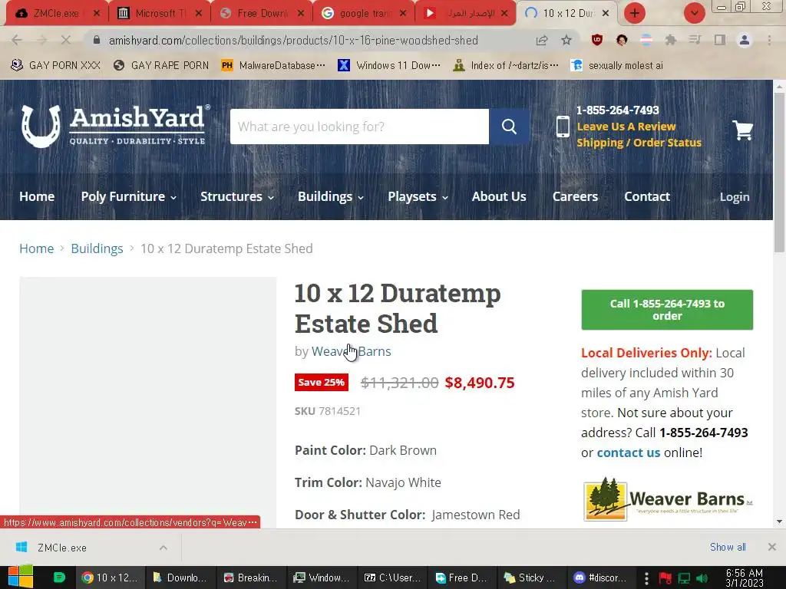The image size is (786, 589).
Task: Toggle the side panel icon in toolbar
Action: [x=720, y=40]
